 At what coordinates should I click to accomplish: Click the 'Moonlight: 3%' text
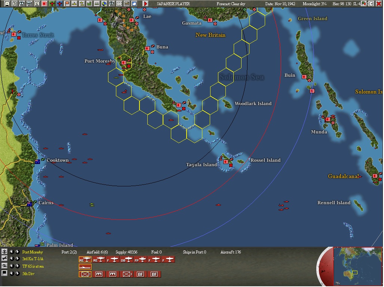click(x=314, y=4)
